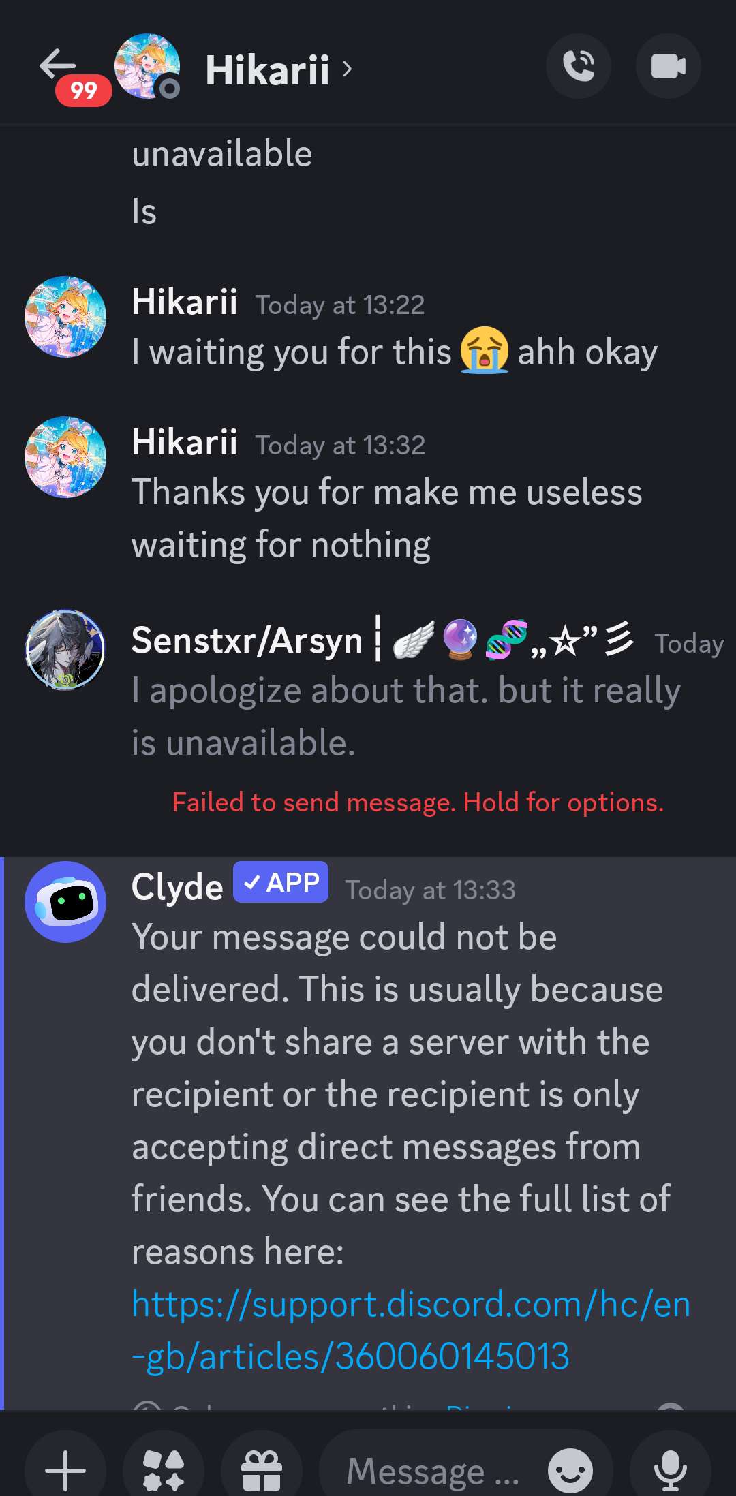736x1496 pixels.
Task: Tap Hikarii's avatar at 13:22 message
Action: pyautogui.click(x=65, y=317)
